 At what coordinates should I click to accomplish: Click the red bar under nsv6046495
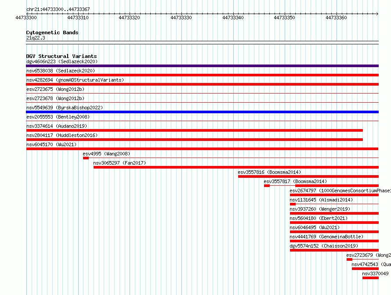[x=334, y=232]
